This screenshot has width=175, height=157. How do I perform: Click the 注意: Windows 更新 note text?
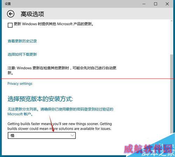point(62,70)
